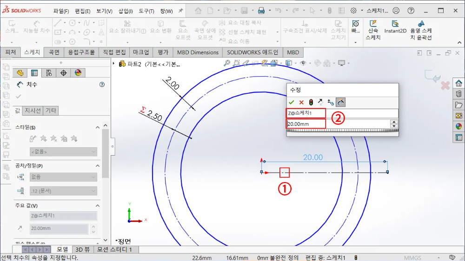Viewport: 465px width, 261px height.
Task: Accept value with green check in 수정 dialog
Action: pyautogui.click(x=291, y=102)
